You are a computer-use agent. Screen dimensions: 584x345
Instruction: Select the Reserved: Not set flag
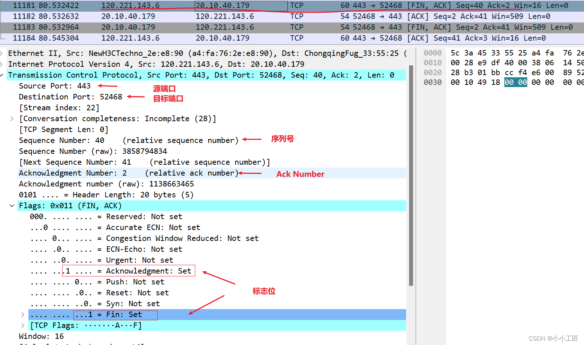pos(106,217)
